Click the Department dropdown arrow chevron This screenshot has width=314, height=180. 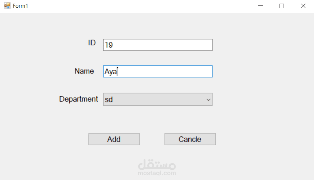[208, 99]
